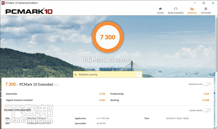This screenshot has height=129, width=218.
Task: Close the PCMark 10 window
Action: click(213, 3)
